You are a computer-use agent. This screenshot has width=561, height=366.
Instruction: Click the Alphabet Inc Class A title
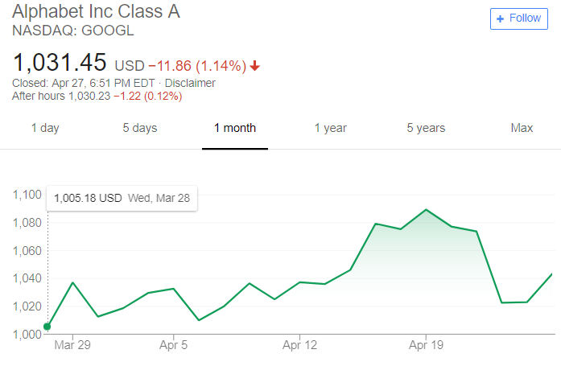[x=97, y=11]
